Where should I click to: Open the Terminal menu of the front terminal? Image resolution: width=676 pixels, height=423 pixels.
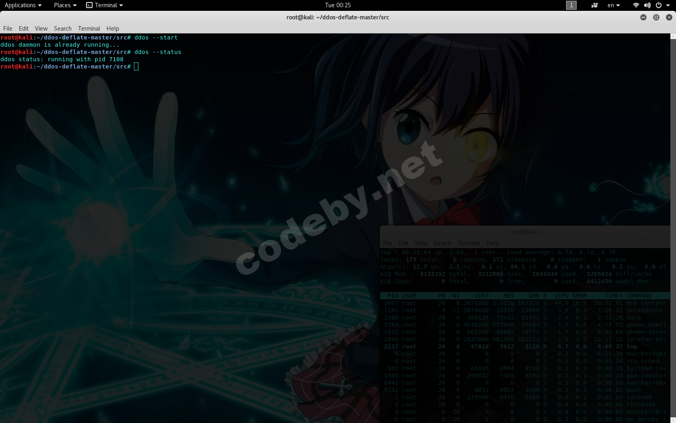tap(89, 29)
